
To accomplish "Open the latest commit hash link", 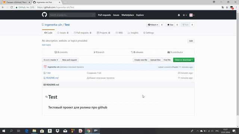I will coord(175,67).
